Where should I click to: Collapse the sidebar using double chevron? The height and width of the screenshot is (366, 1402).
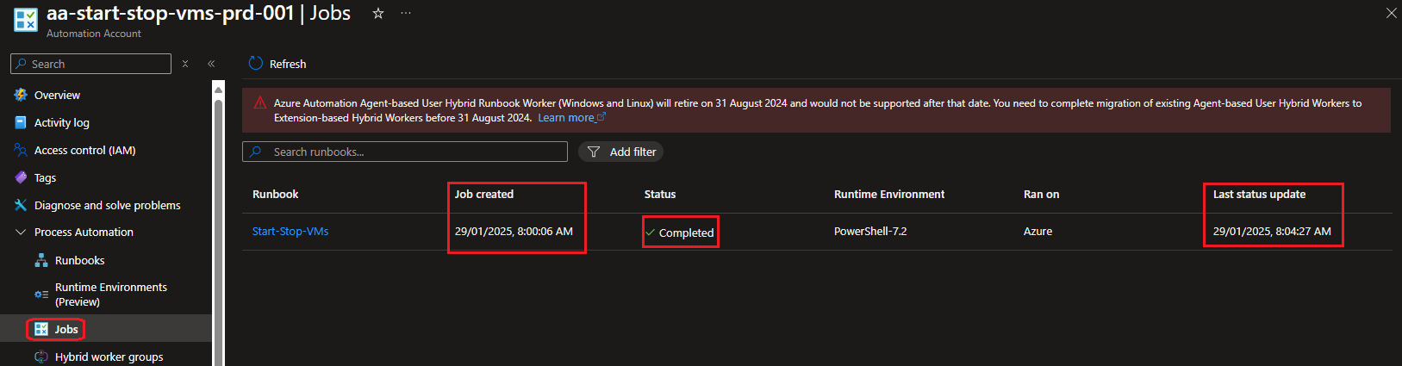pyautogui.click(x=211, y=64)
